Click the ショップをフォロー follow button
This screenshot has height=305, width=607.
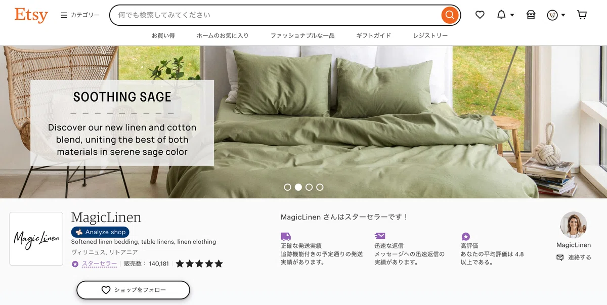tap(133, 290)
